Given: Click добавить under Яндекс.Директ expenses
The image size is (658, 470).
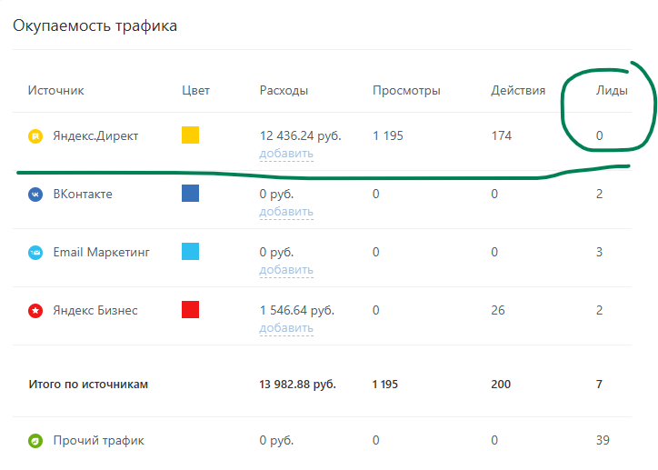Looking at the screenshot, I should tap(286, 154).
